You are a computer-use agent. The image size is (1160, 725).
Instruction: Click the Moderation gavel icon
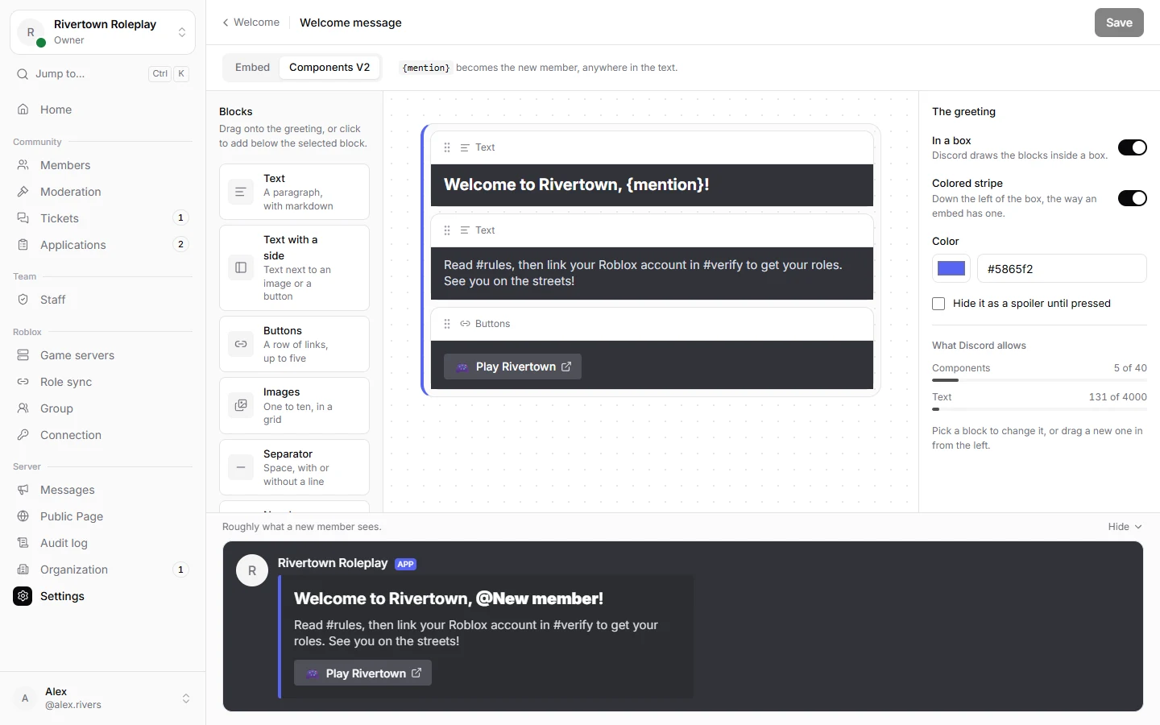(23, 192)
